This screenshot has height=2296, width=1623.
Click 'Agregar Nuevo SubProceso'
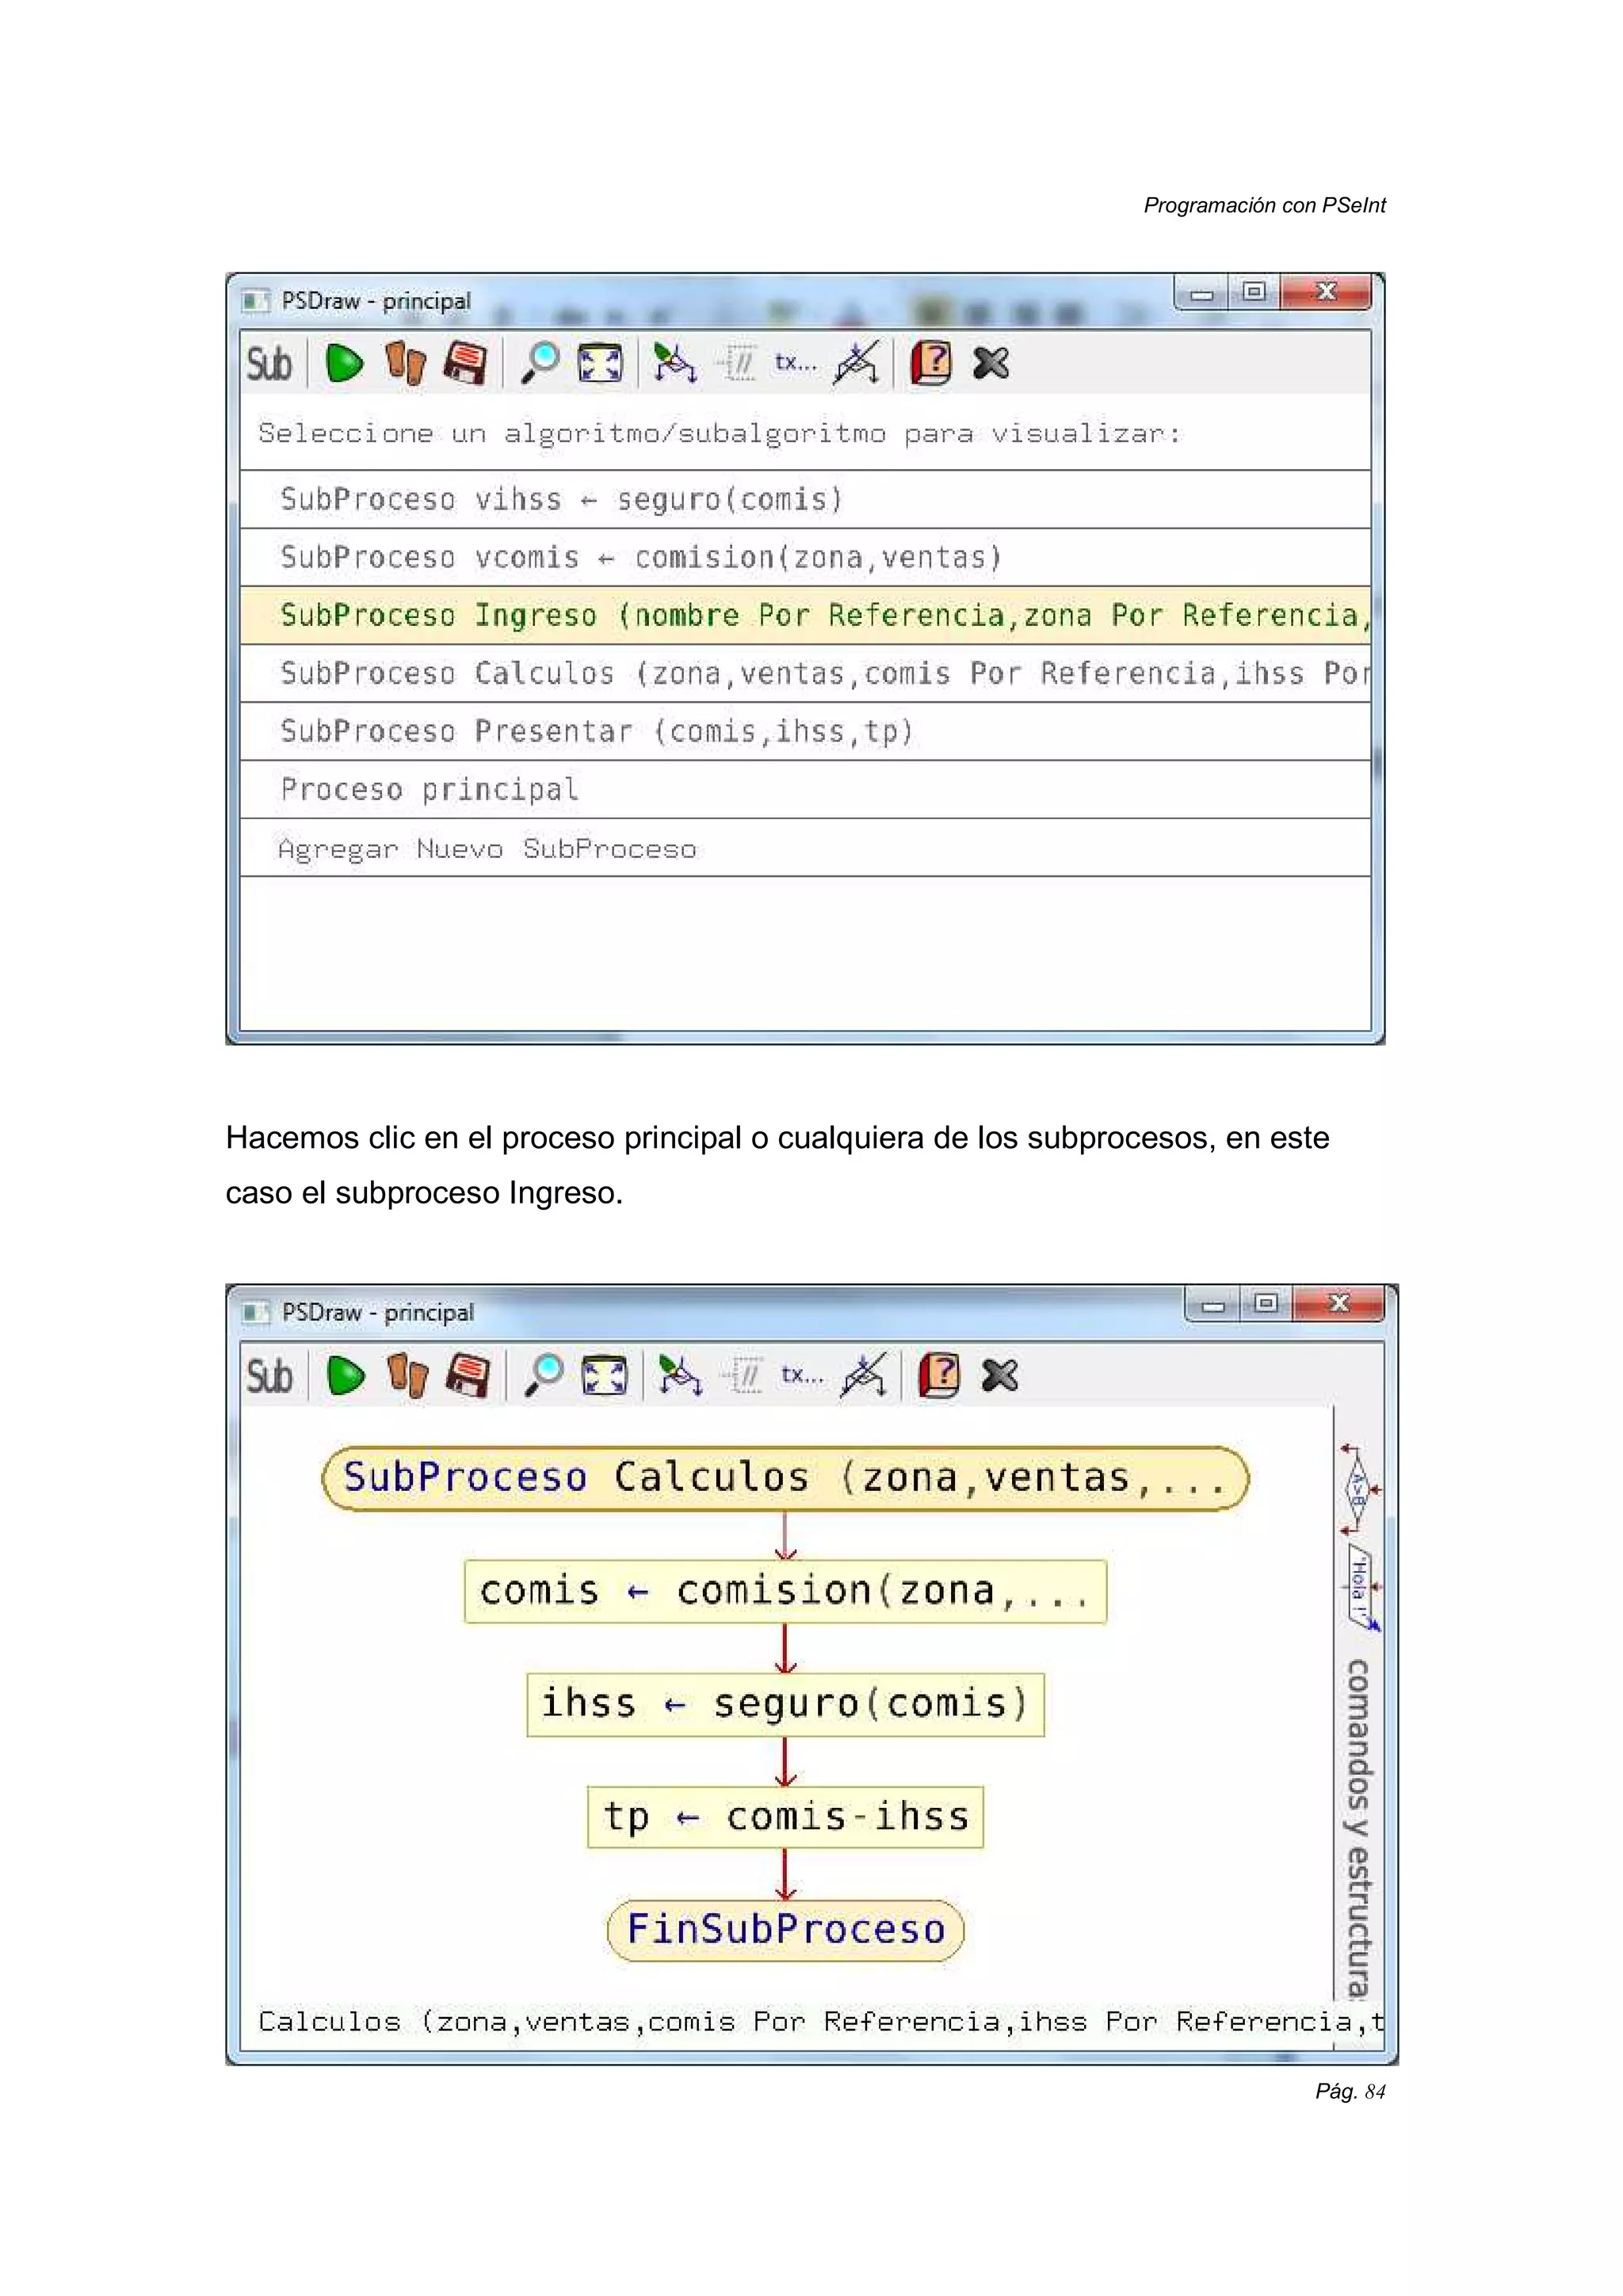tap(805, 848)
